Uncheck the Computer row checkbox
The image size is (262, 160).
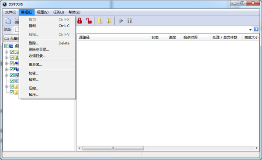[12, 63]
